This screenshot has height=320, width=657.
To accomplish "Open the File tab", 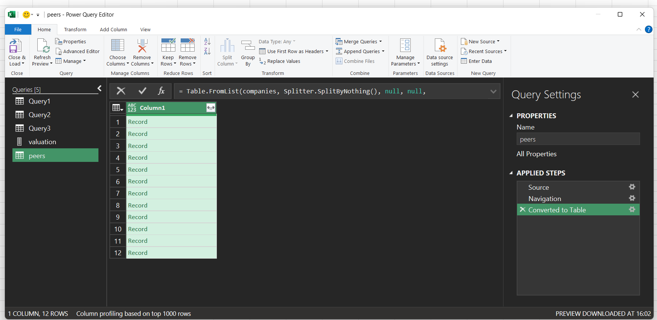I will point(18,29).
